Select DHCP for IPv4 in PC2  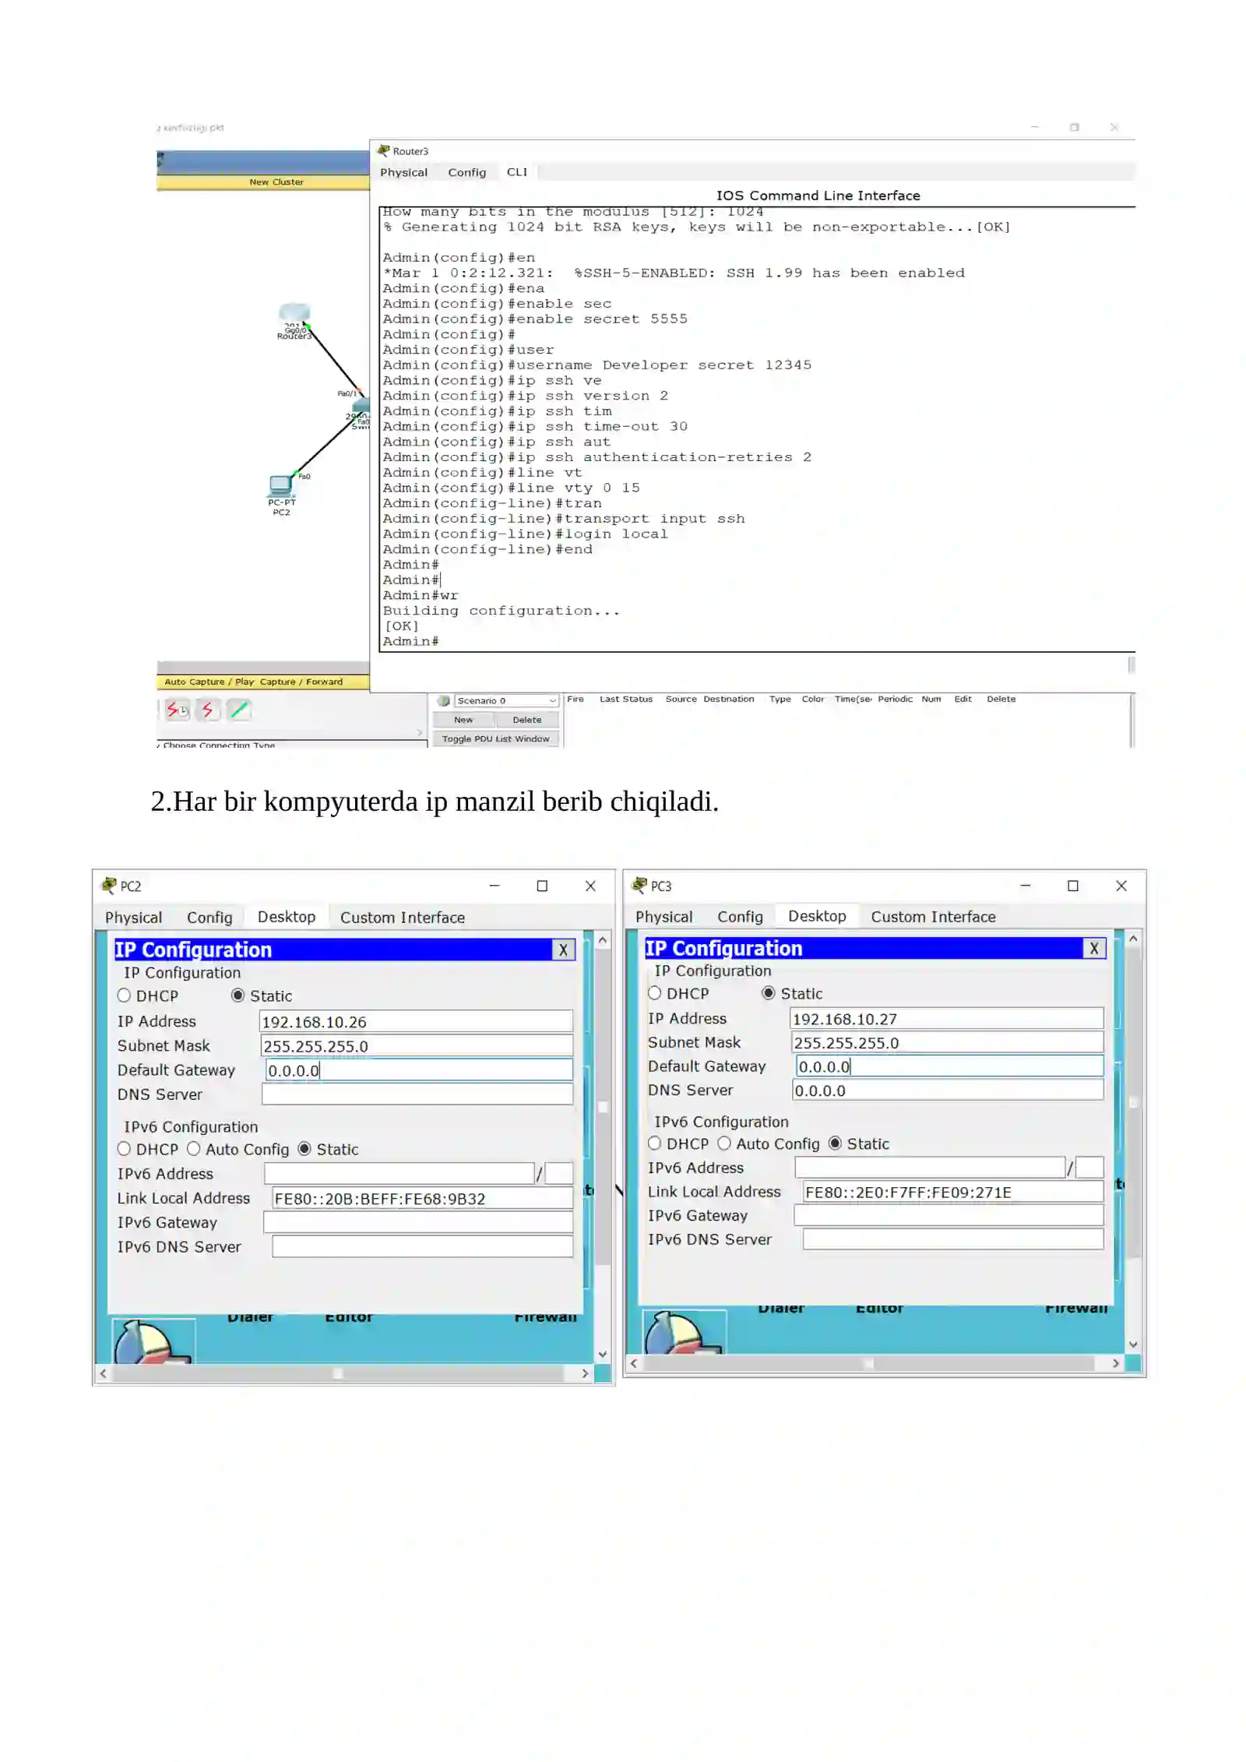[x=124, y=996]
